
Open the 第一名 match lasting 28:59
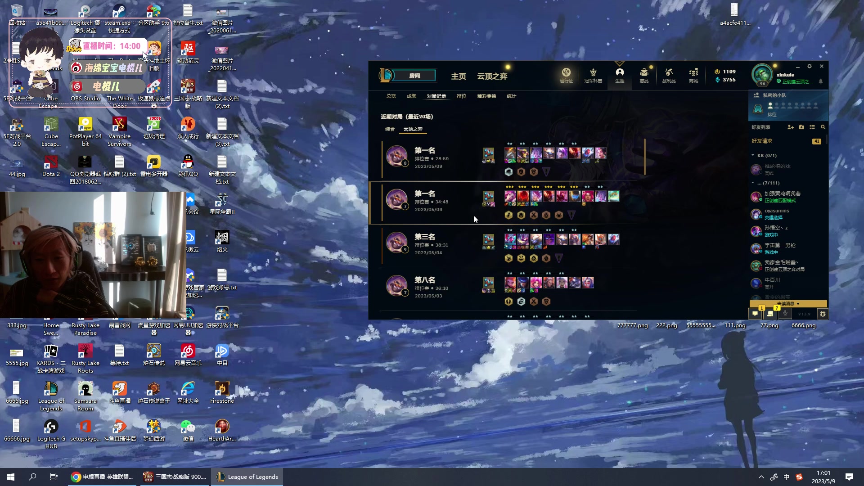[503, 159]
